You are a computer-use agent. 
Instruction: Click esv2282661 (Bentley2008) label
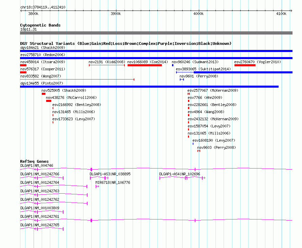coord(212,105)
